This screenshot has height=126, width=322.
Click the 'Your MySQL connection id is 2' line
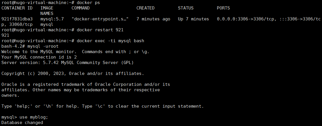39,57
